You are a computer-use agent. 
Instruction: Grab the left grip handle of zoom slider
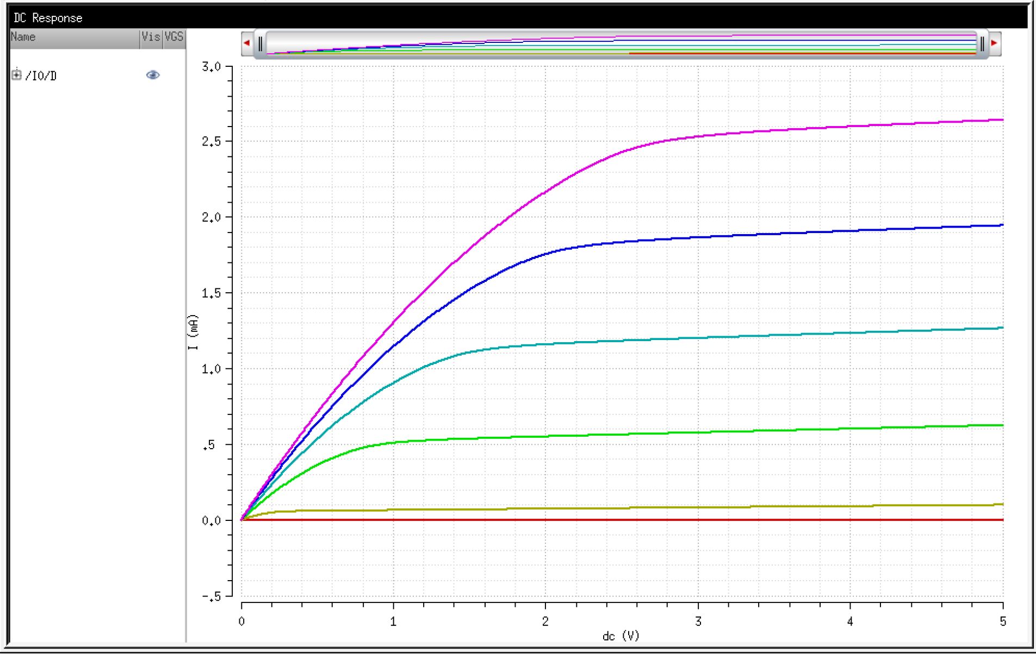tap(260, 43)
